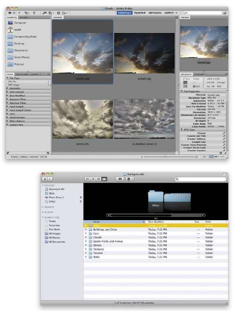Select the stormy clouds thumbnail bottom-left
The height and width of the screenshot is (311, 234).
(x=82, y=119)
